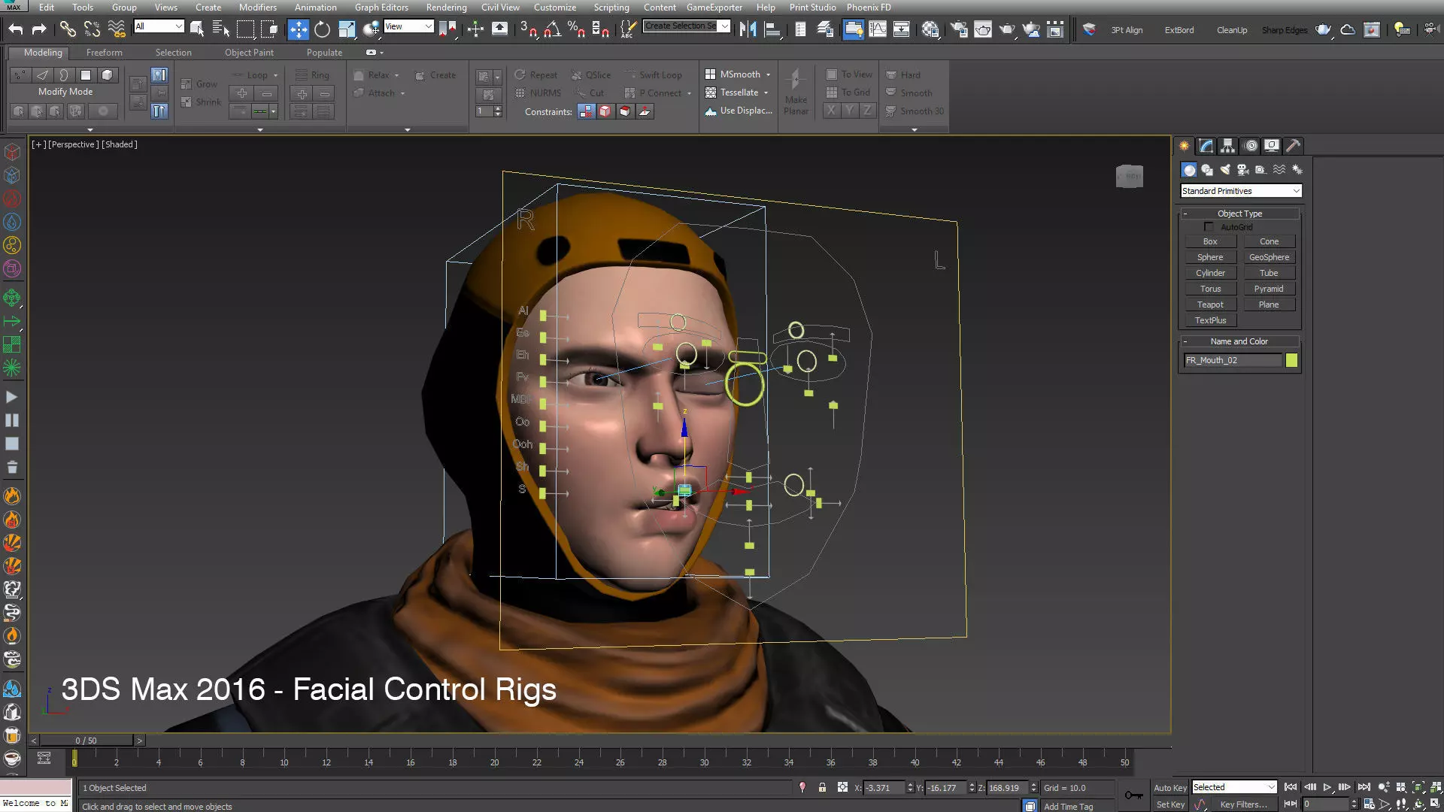Screen dimensions: 1444x812
Task: Open the All selection filter dropdown
Action: pos(159,26)
